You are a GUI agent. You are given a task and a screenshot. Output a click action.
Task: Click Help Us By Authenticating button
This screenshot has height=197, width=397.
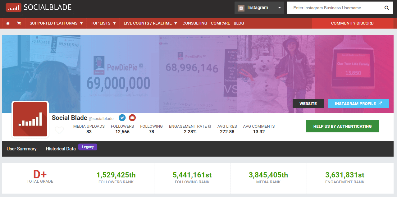pos(342,126)
